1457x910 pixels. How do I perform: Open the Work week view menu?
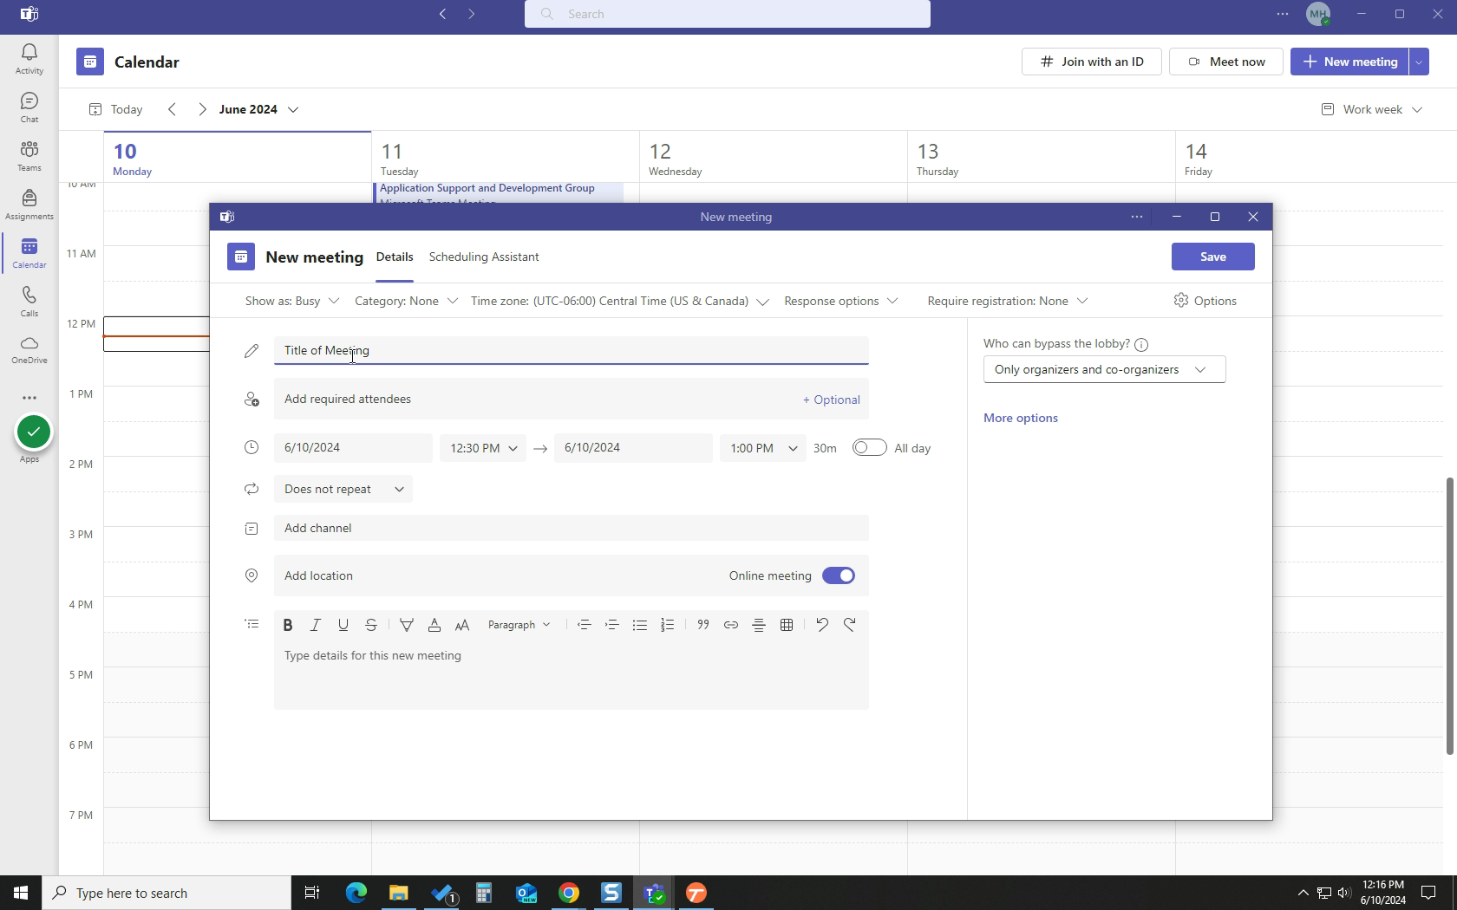(1371, 109)
